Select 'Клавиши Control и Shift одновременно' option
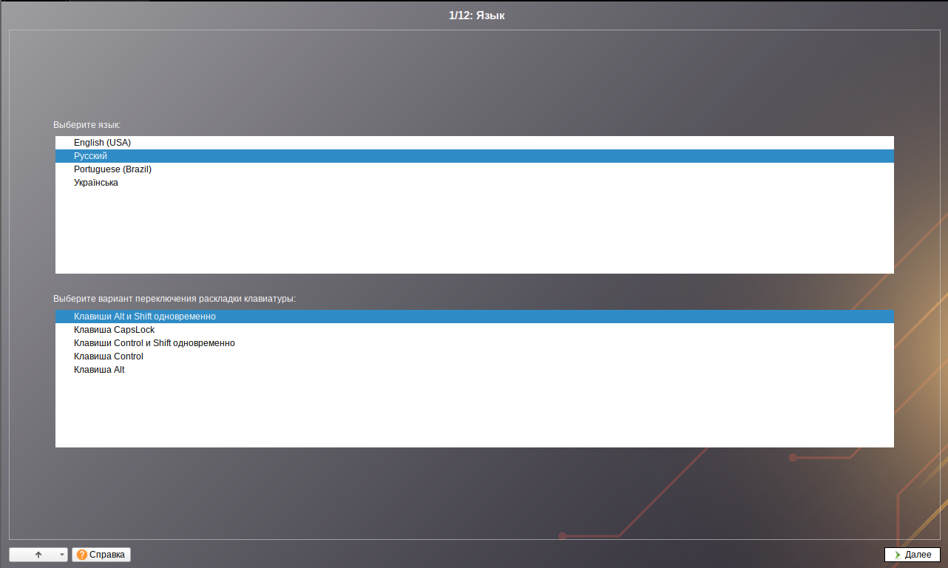The width and height of the screenshot is (948, 568). (x=154, y=342)
